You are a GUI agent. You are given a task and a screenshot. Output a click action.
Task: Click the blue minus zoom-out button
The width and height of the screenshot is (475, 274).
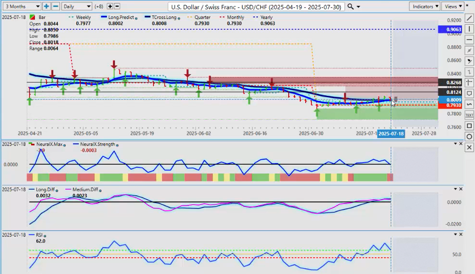55,7
